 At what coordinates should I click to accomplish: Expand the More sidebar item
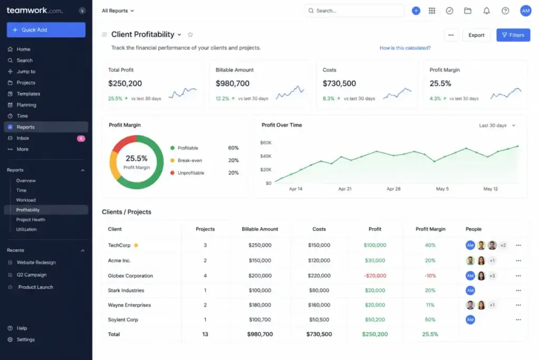click(x=46, y=149)
